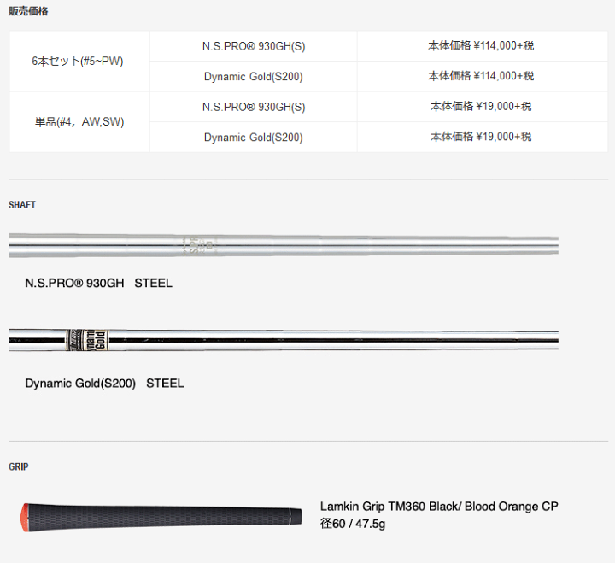Click the Dynamic Gold(S200) STEEL caption

(x=104, y=384)
